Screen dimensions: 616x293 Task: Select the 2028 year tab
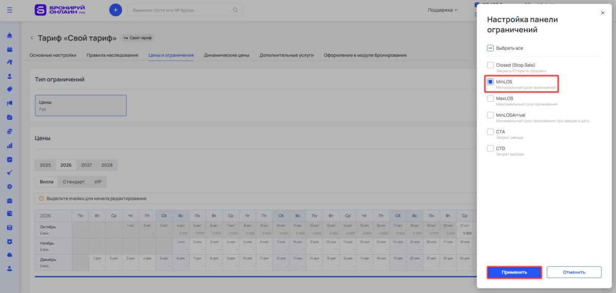(107, 165)
